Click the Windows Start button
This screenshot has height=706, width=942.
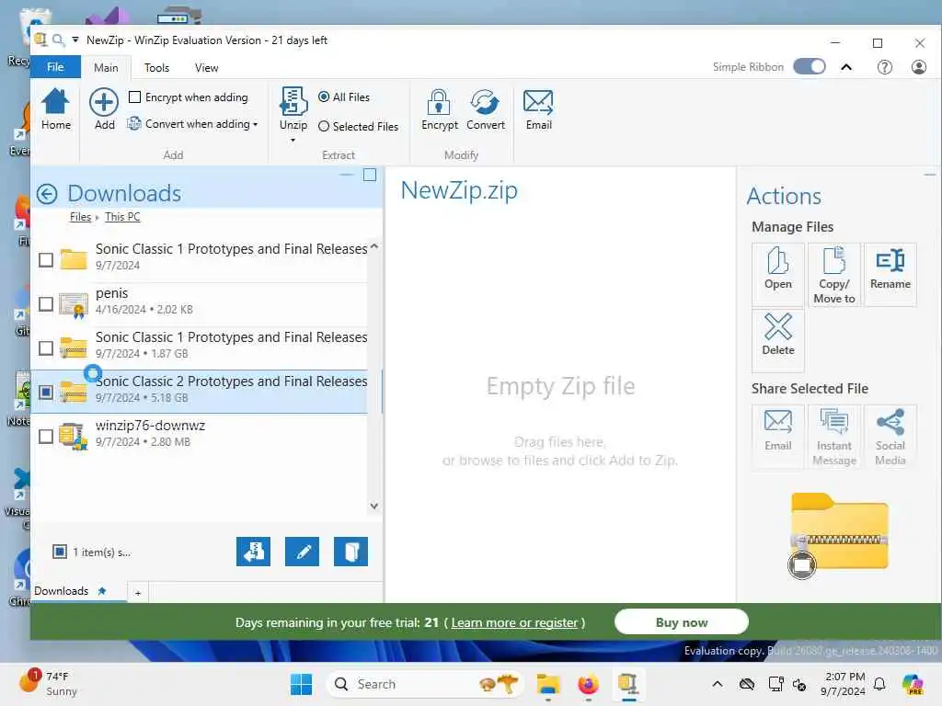[301, 684]
